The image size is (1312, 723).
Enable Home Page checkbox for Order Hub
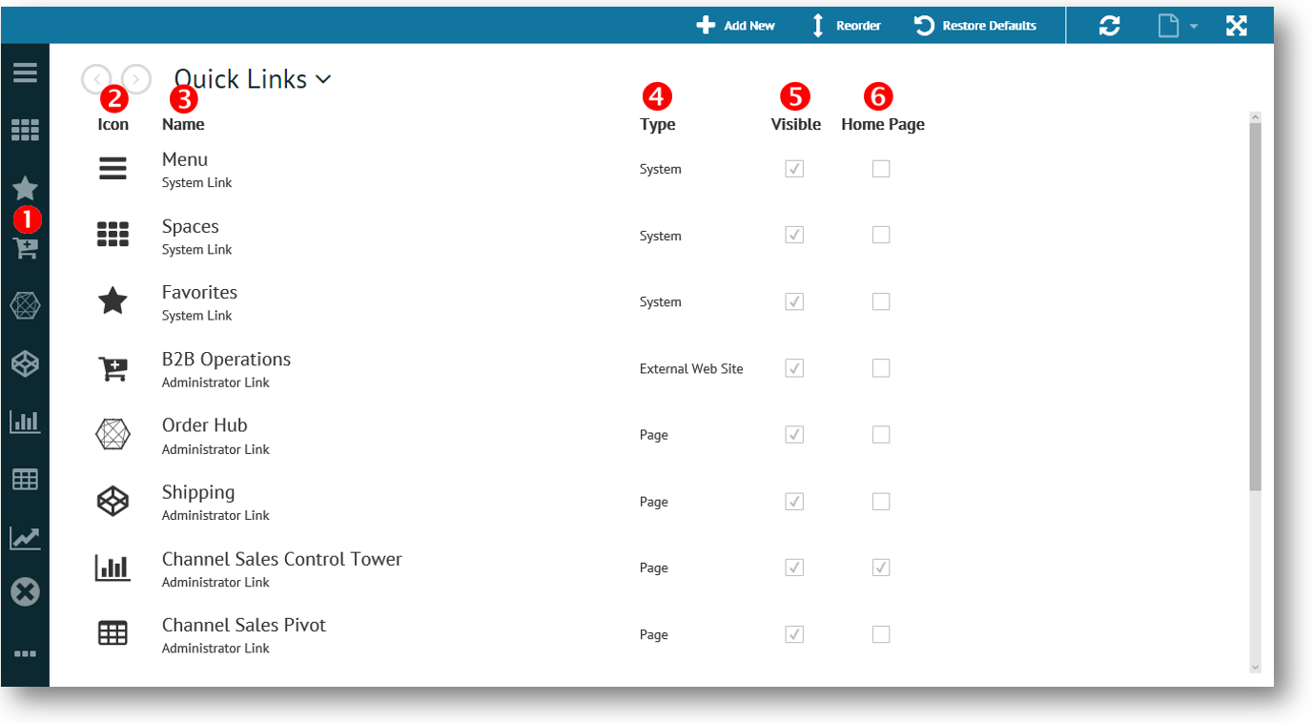(x=881, y=435)
